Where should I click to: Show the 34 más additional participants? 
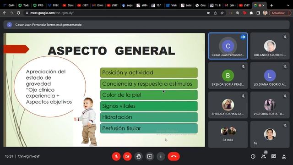pos(228,134)
